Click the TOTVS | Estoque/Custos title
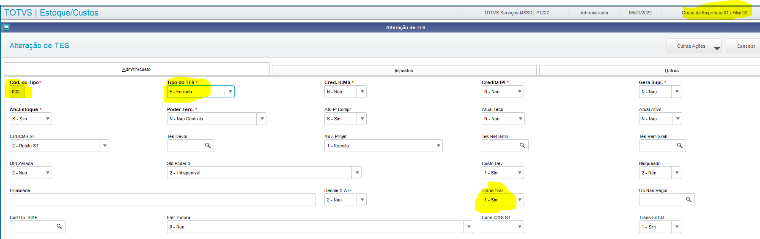The width and height of the screenshot is (760, 239). [51, 13]
